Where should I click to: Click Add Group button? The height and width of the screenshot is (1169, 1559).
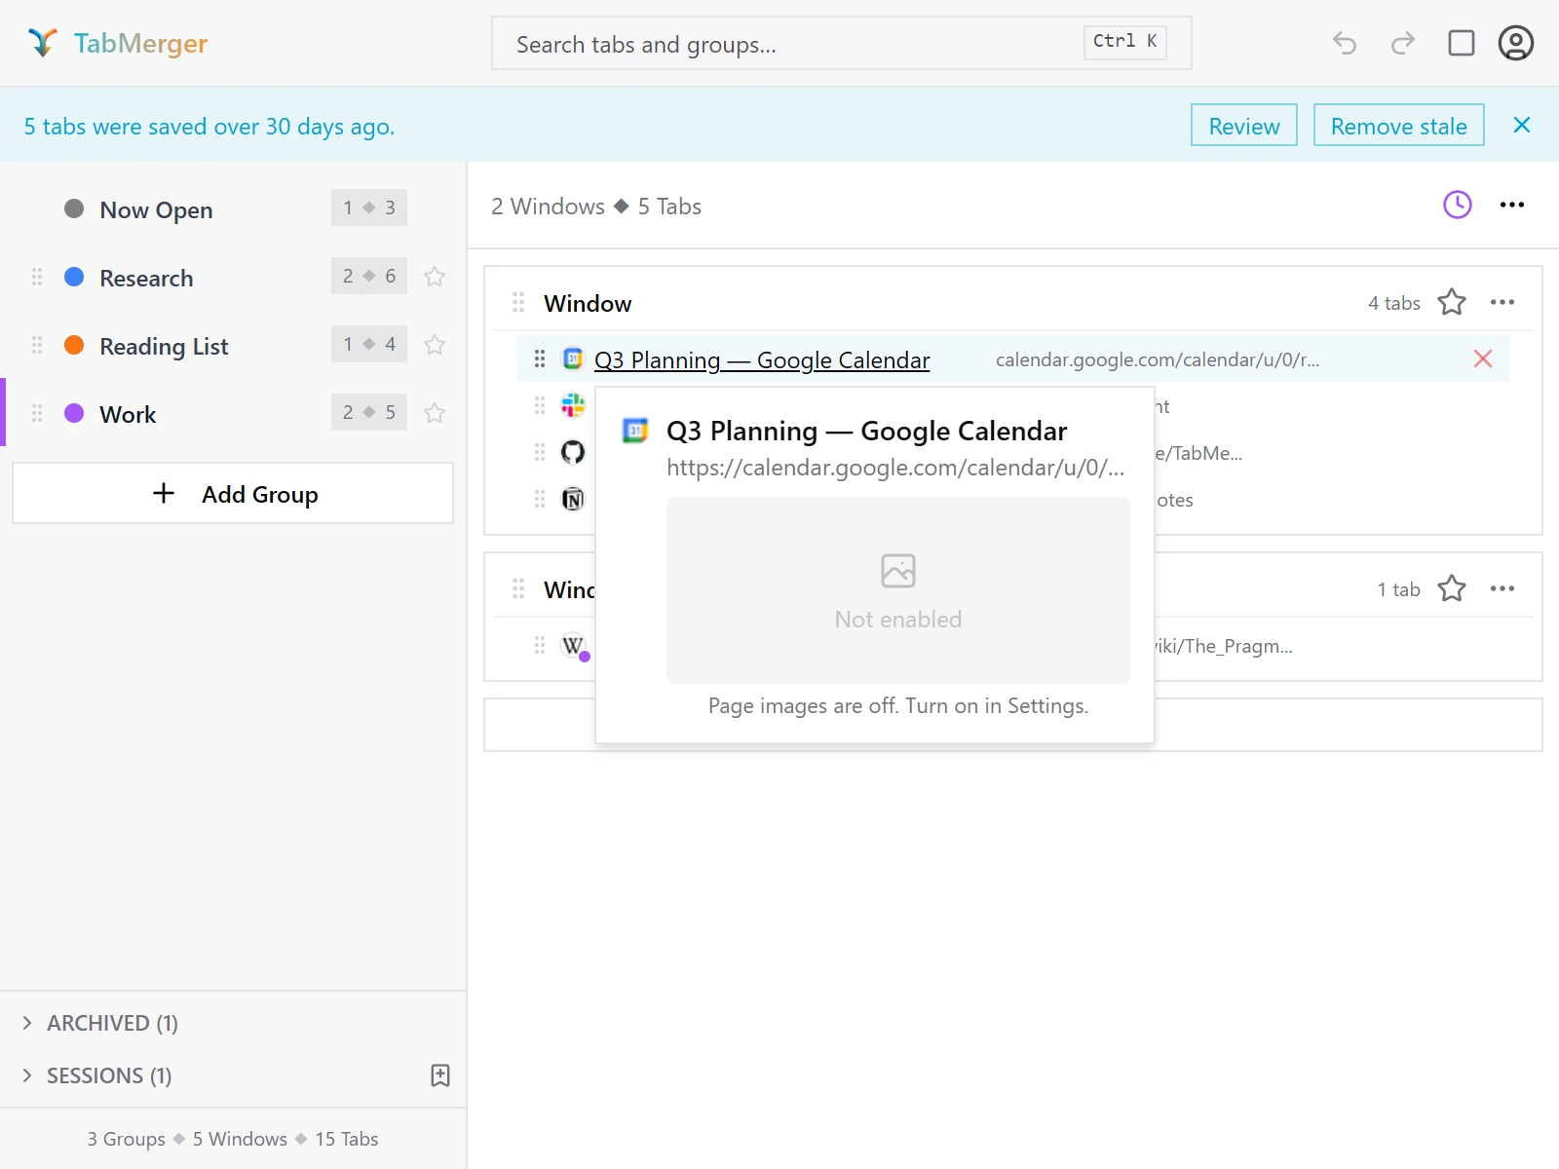click(x=233, y=494)
